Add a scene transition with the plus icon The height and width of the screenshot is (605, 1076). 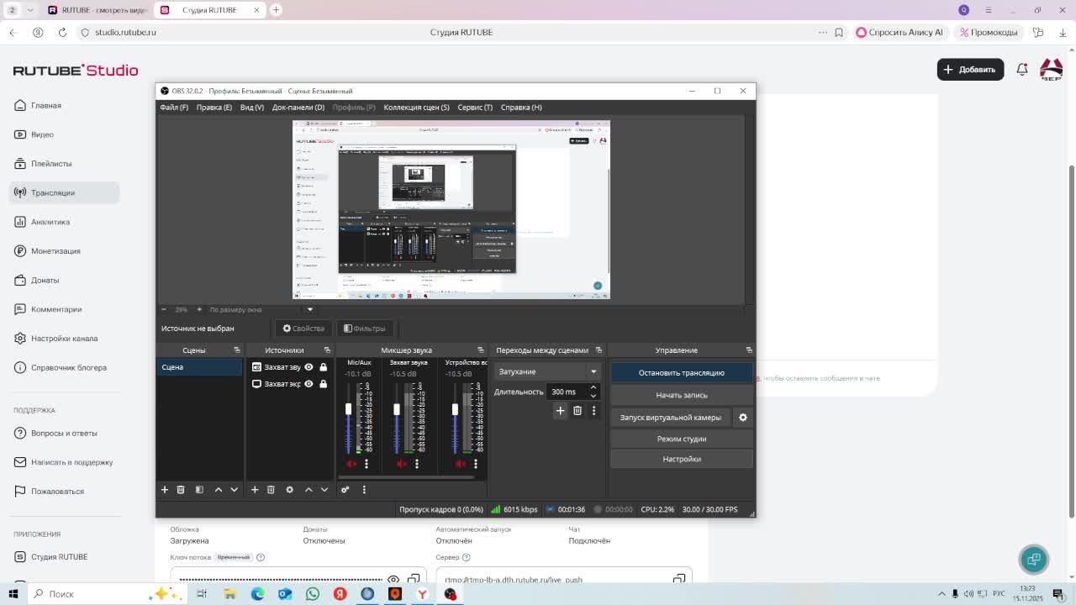(x=560, y=411)
